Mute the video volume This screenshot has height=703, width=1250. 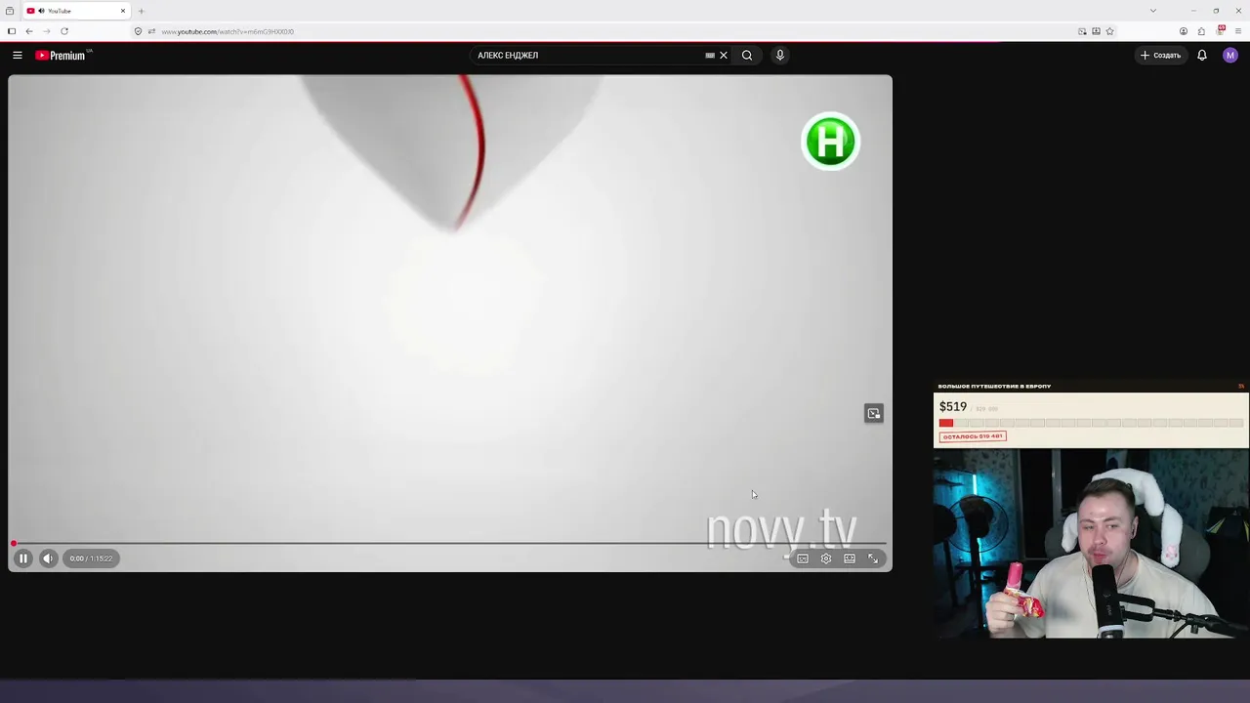48,558
